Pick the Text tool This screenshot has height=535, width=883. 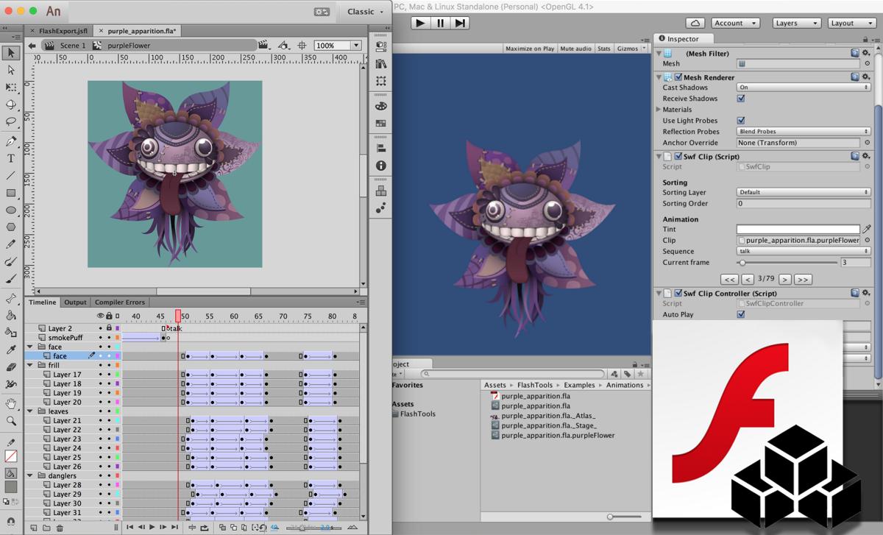click(x=11, y=158)
